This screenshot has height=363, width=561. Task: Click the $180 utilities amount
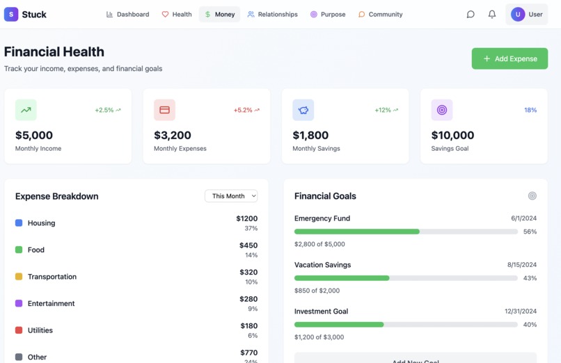249,325
